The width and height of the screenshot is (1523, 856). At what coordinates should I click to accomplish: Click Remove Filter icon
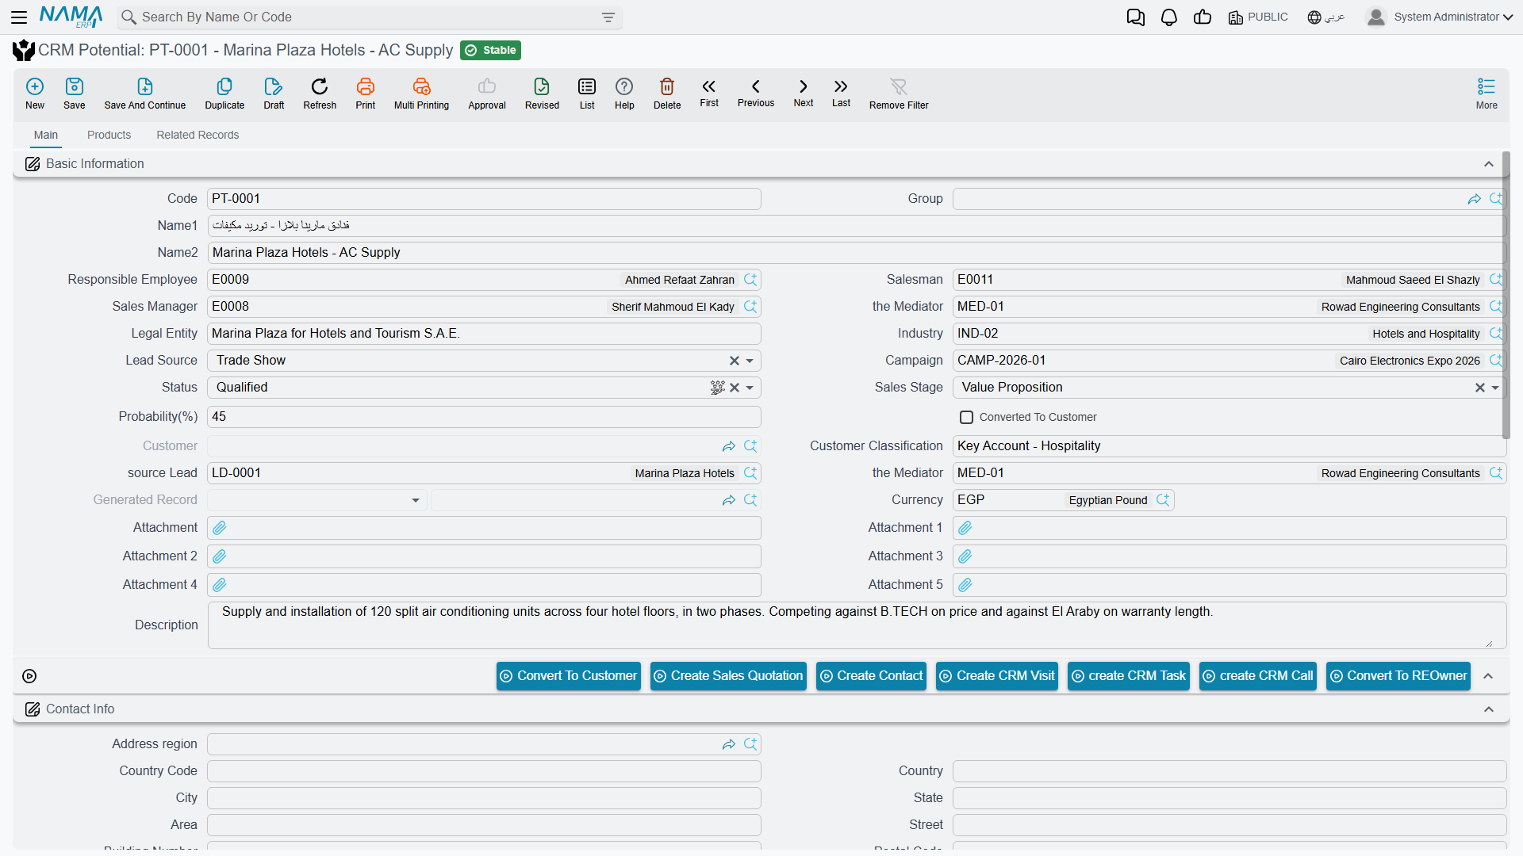(x=899, y=94)
